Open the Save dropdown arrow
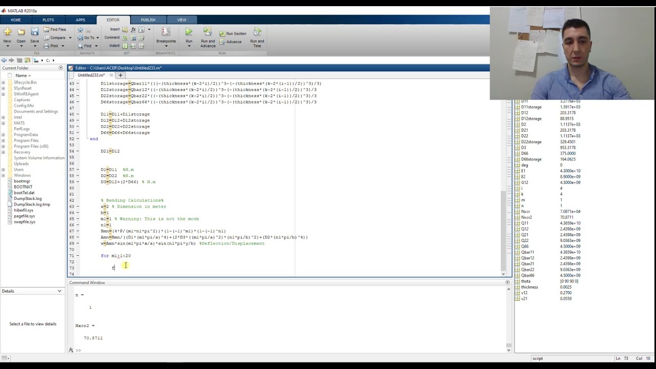 click(x=34, y=46)
